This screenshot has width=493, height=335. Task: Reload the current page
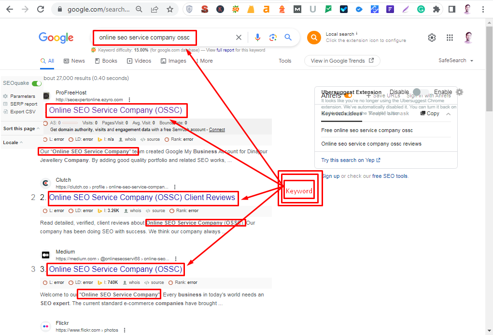[41, 10]
